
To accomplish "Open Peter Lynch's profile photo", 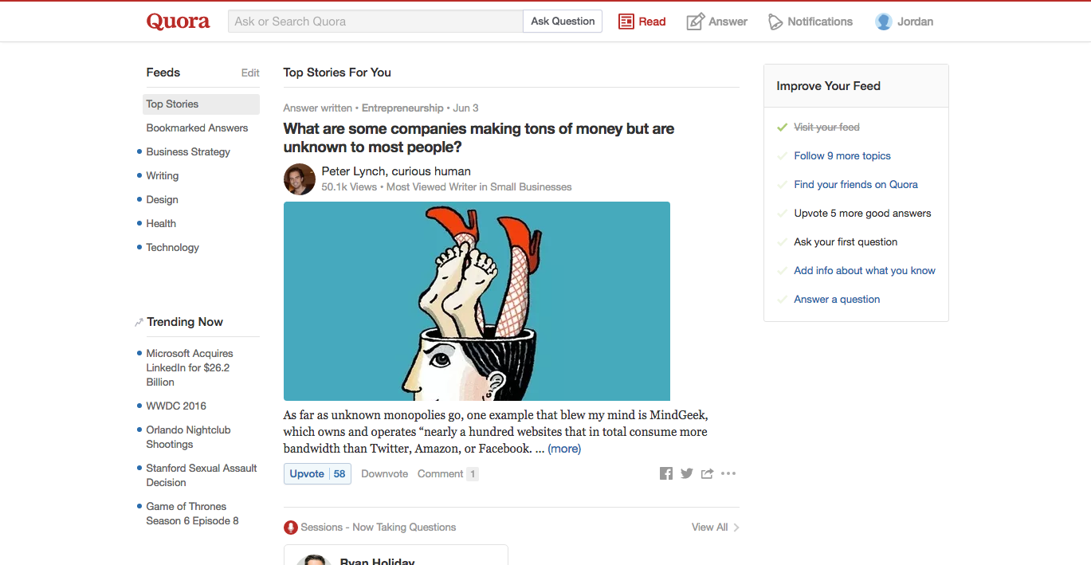I will 300,179.
